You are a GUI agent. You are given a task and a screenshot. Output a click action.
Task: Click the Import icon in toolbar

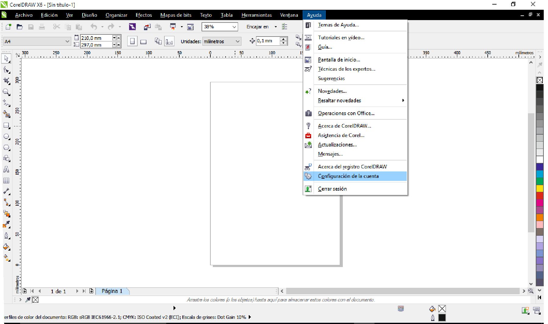(x=147, y=27)
